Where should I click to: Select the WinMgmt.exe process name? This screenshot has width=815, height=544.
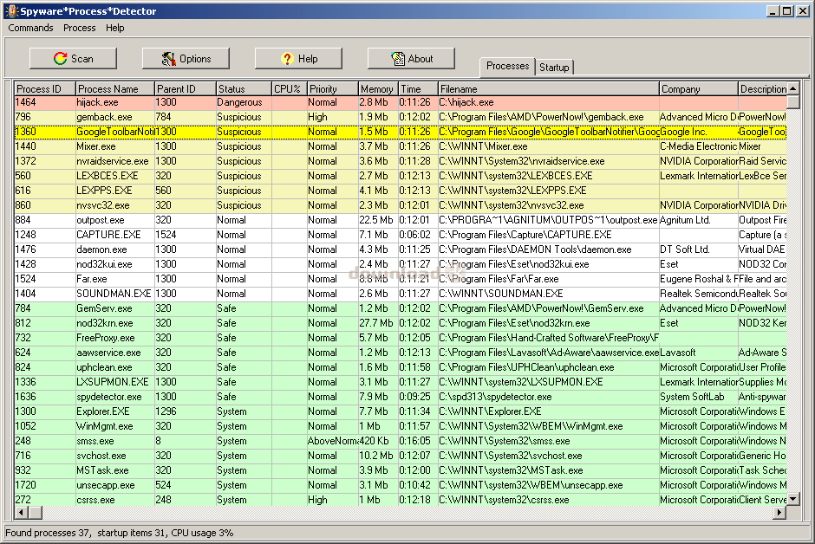click(x=104, y=426)
